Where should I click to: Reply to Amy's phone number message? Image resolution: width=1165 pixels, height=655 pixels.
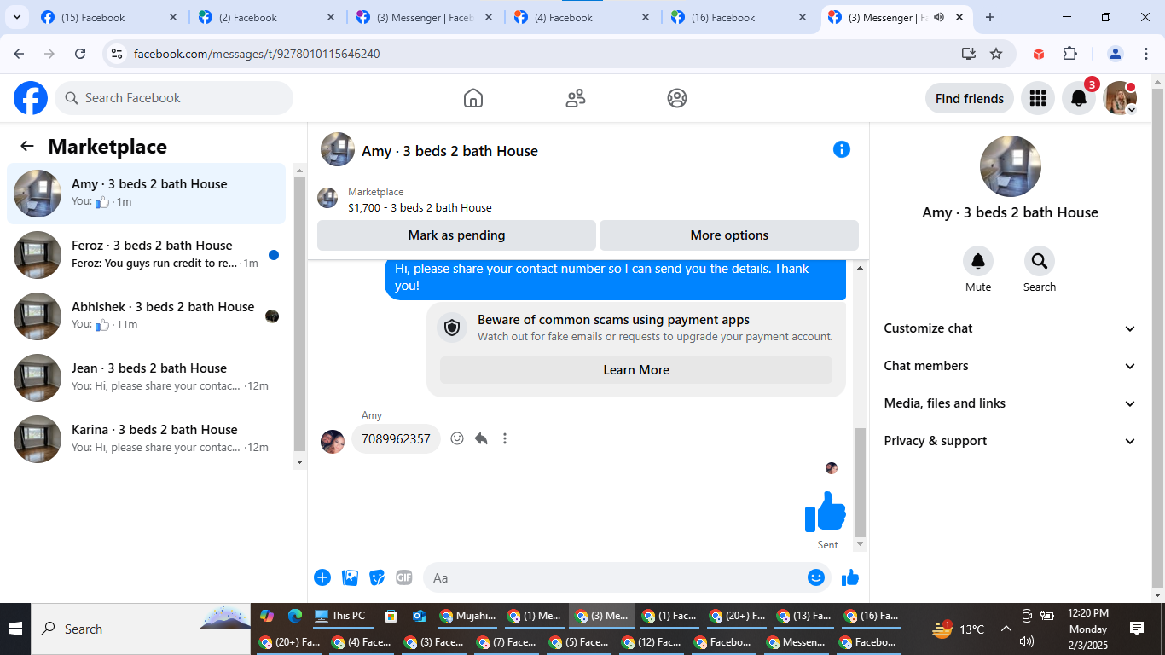coord(481,438)
